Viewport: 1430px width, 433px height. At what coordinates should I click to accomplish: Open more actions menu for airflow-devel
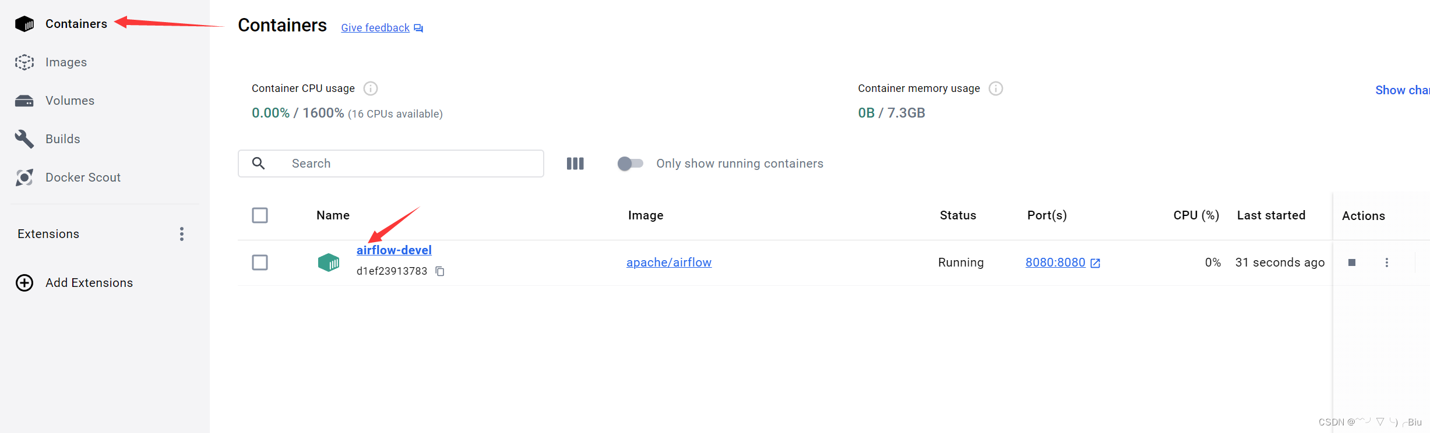(1387, 262)
